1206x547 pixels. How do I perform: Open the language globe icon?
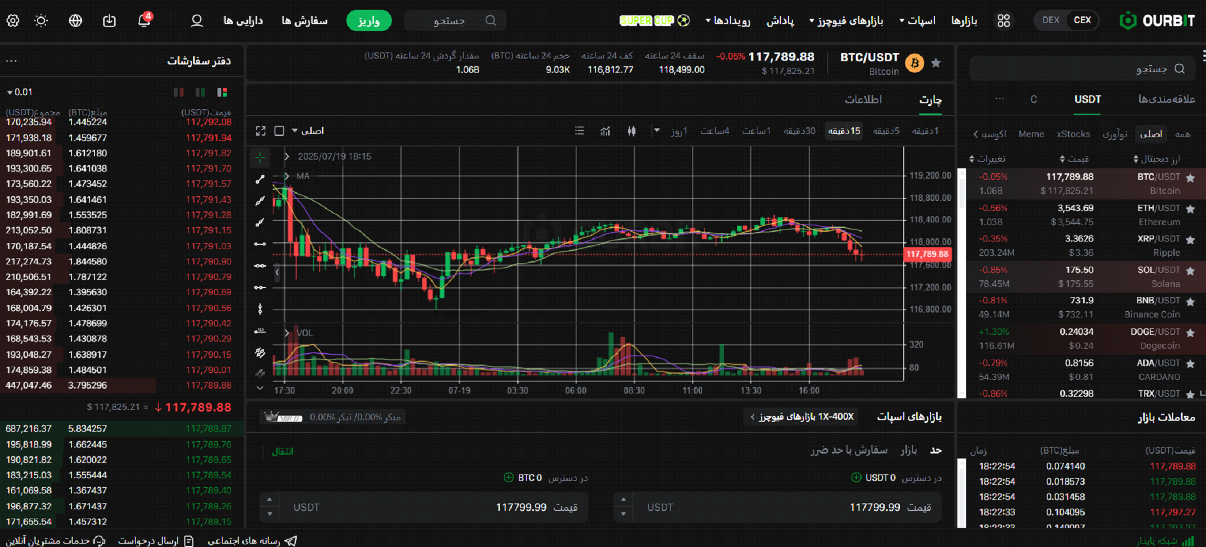(75, 21)
